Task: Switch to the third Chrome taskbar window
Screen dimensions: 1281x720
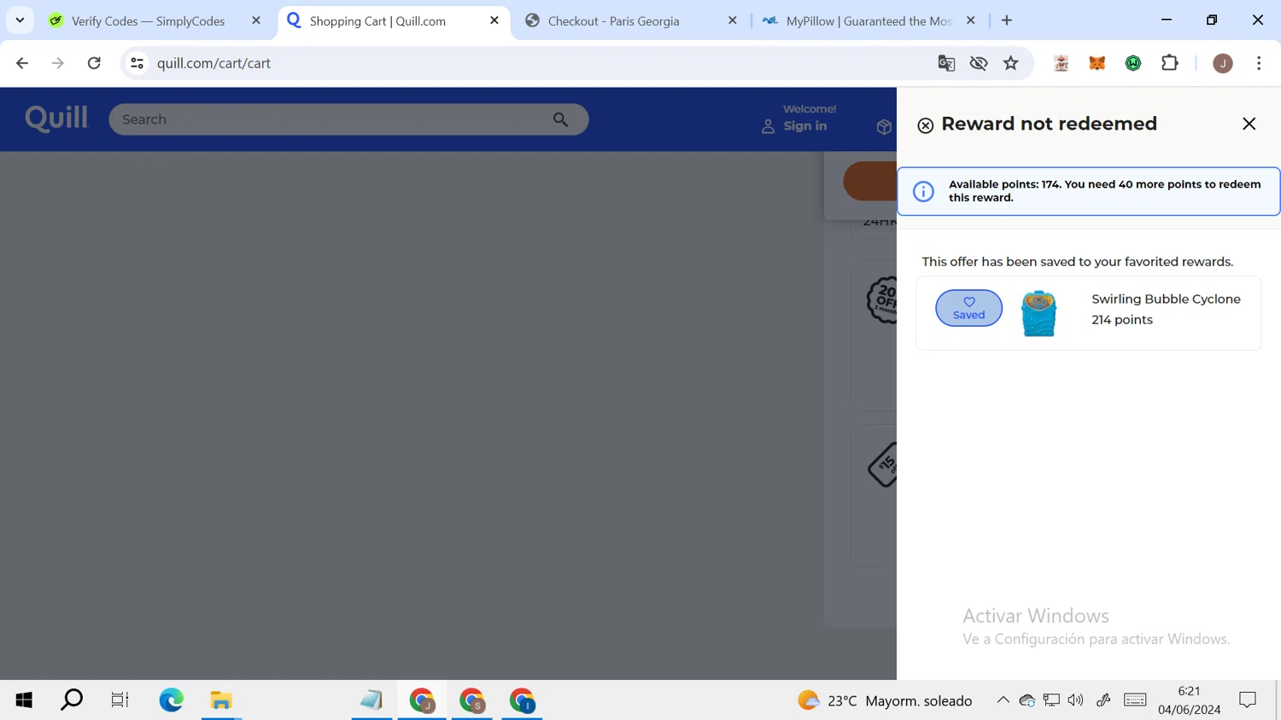Action: (522, 700)
